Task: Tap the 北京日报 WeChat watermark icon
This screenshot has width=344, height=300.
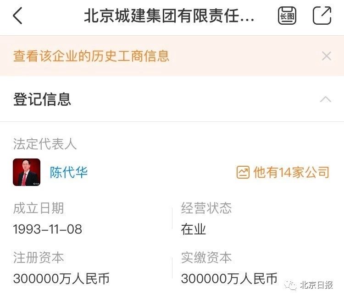Action: point(290,285)
